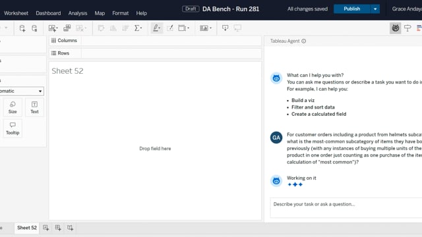Screen dimensions: 422x237
Task: Click the Group Members pencil icon
Action: pos(170,28)
